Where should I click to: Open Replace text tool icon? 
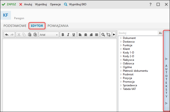pos(108,35)
